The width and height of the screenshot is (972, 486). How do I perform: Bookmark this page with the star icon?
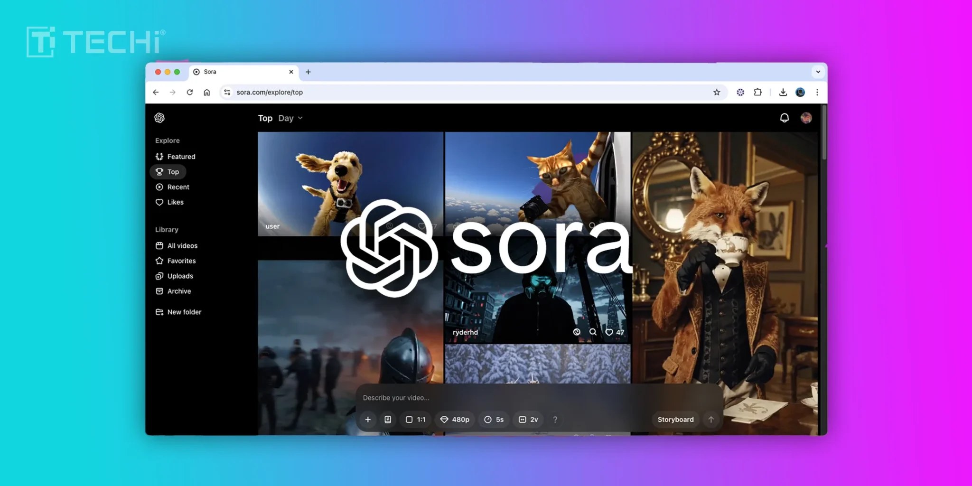coord(717,92)
